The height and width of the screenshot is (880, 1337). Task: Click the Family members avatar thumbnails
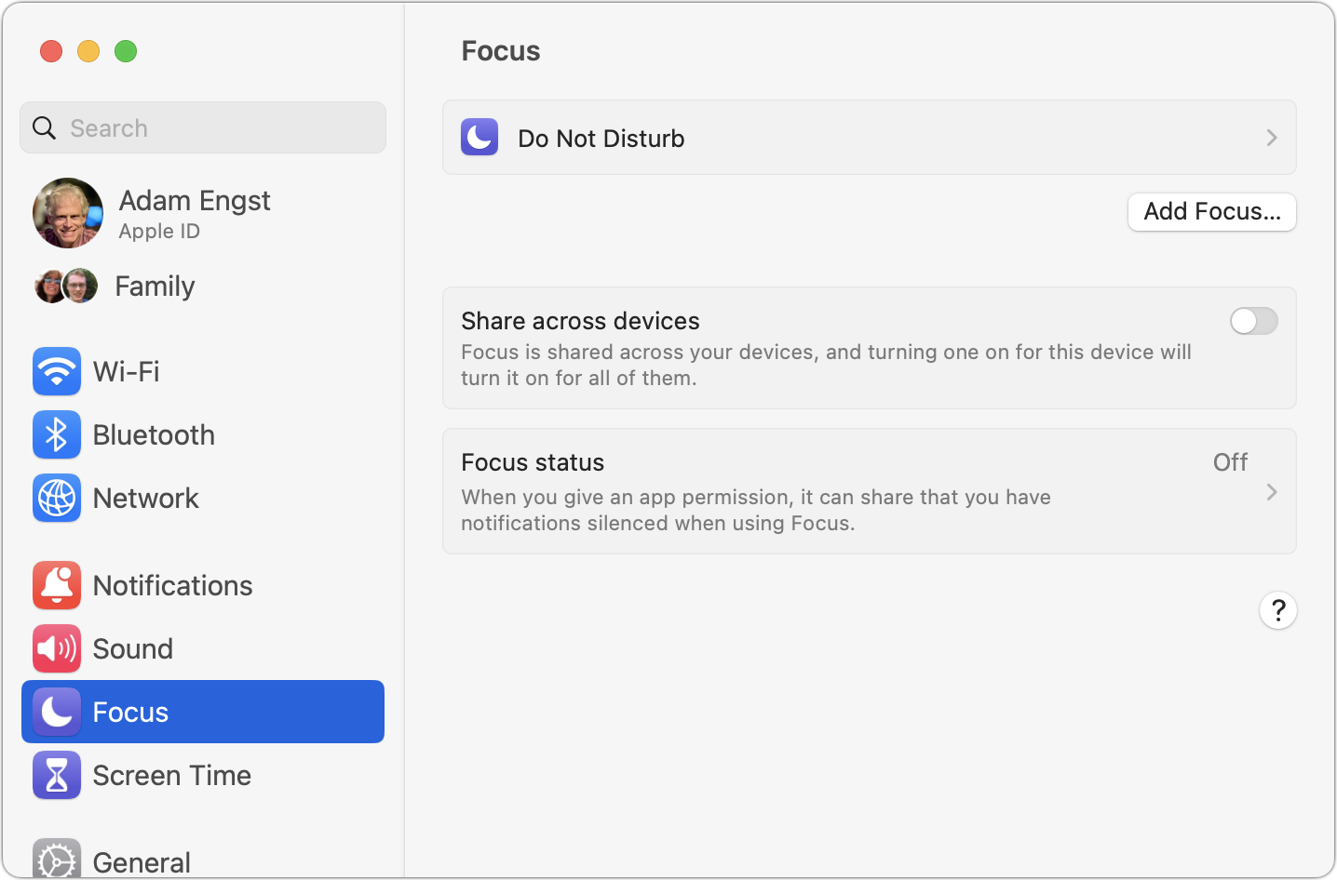tap(66, 286)
